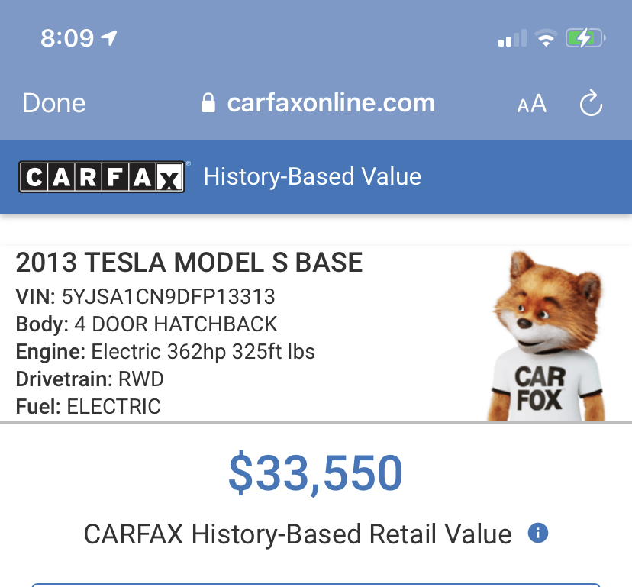Tap the battery charging indicator
Viewport: 632px width, 587px height.
coord(585,38)
